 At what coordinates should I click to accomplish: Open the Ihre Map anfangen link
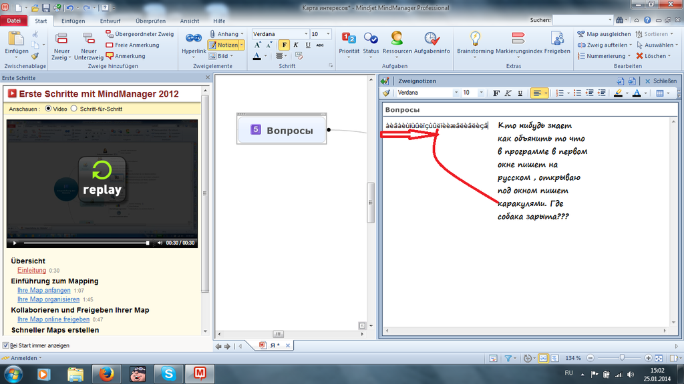tap(43, 291)
